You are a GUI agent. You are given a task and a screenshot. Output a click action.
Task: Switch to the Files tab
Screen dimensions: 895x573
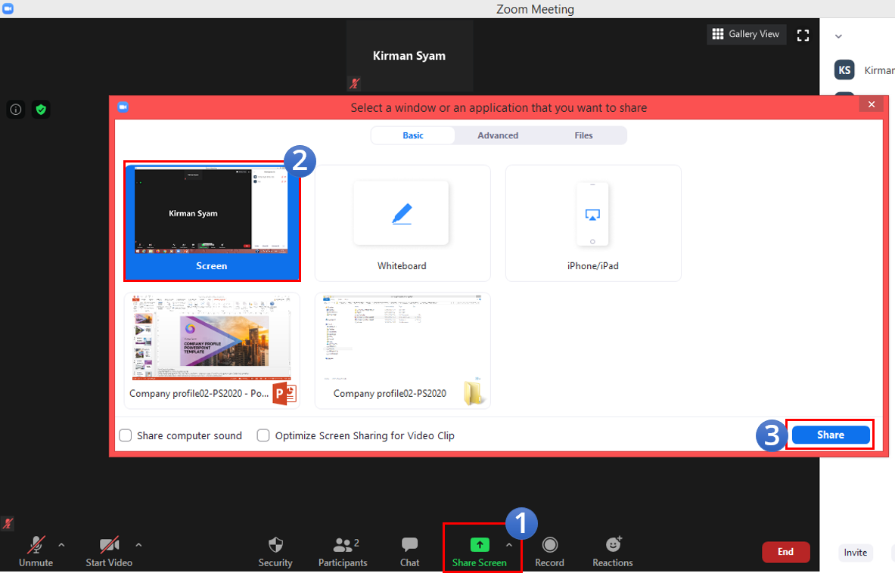tap(583, 136)
